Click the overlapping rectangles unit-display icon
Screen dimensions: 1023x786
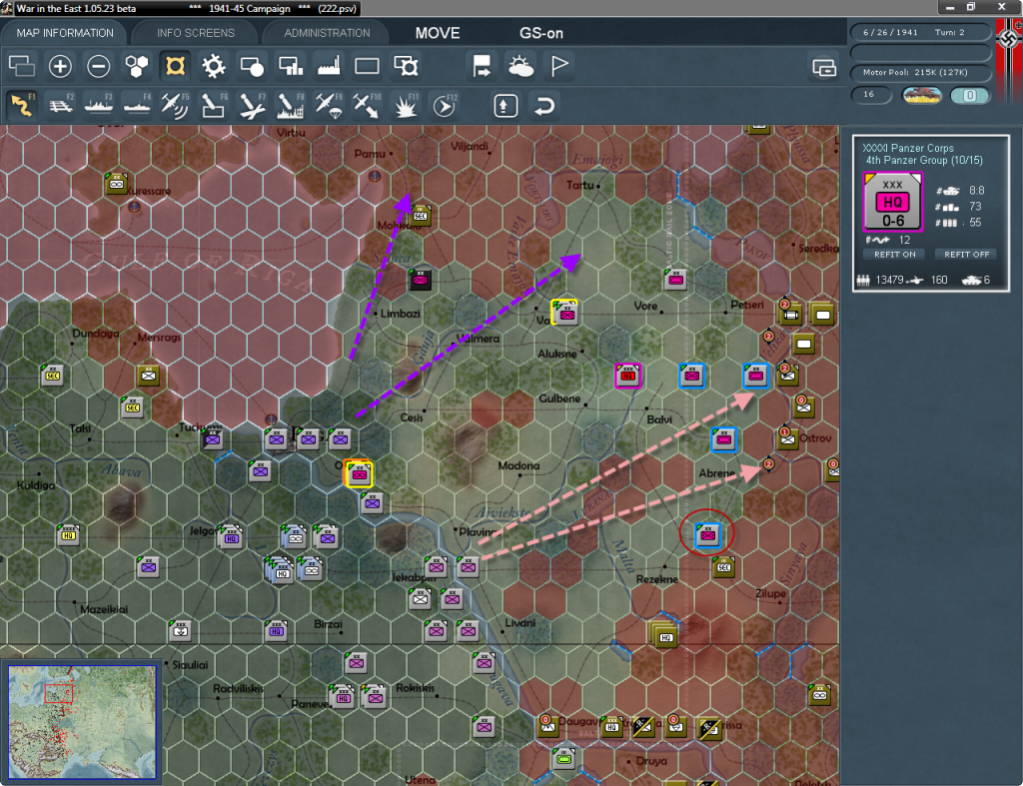tap(22, 66)
